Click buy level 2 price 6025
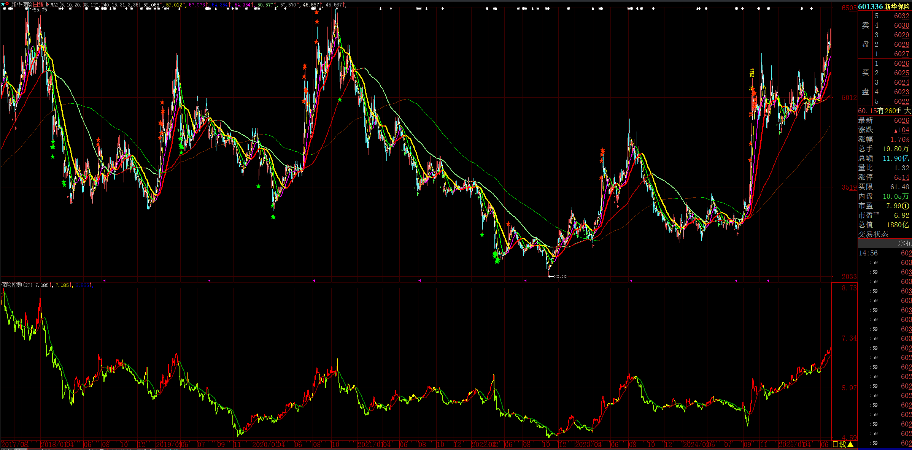 pyautogui.click(x=901, y=73)
